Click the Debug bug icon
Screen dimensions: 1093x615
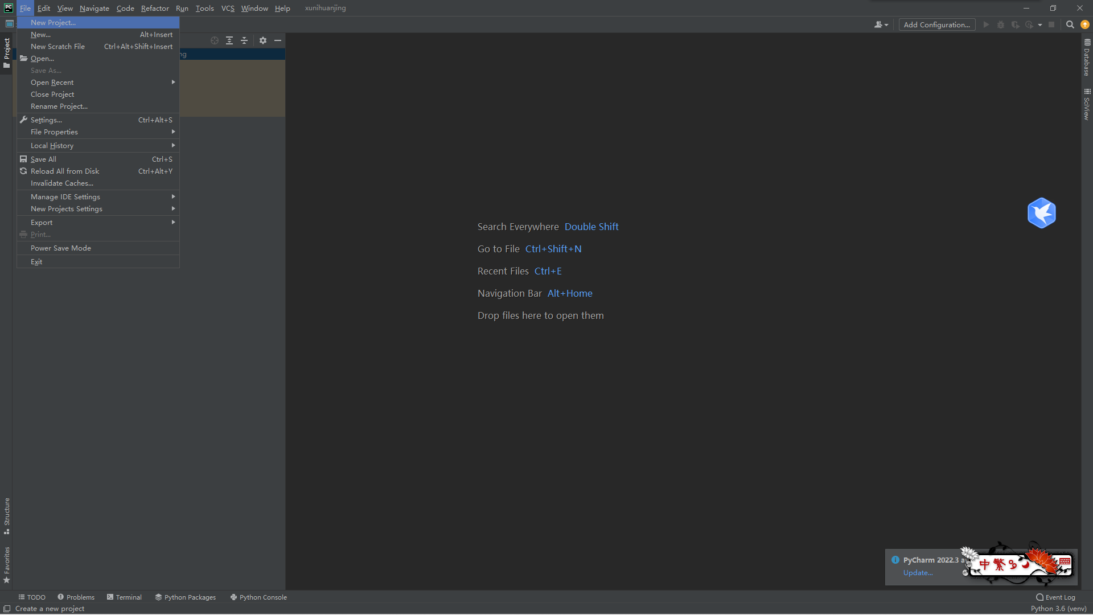tap(1001, 24)
